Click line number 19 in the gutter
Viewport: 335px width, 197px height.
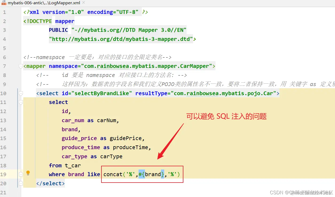3,174
